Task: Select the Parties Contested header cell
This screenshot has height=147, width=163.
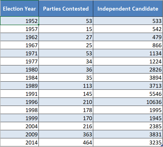Action: pos(66,8)
